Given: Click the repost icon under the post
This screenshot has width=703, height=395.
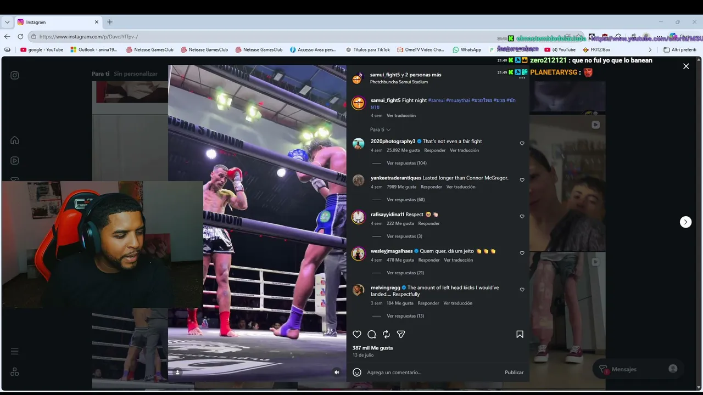Looking at the screenshot, I should pos(386,335).
